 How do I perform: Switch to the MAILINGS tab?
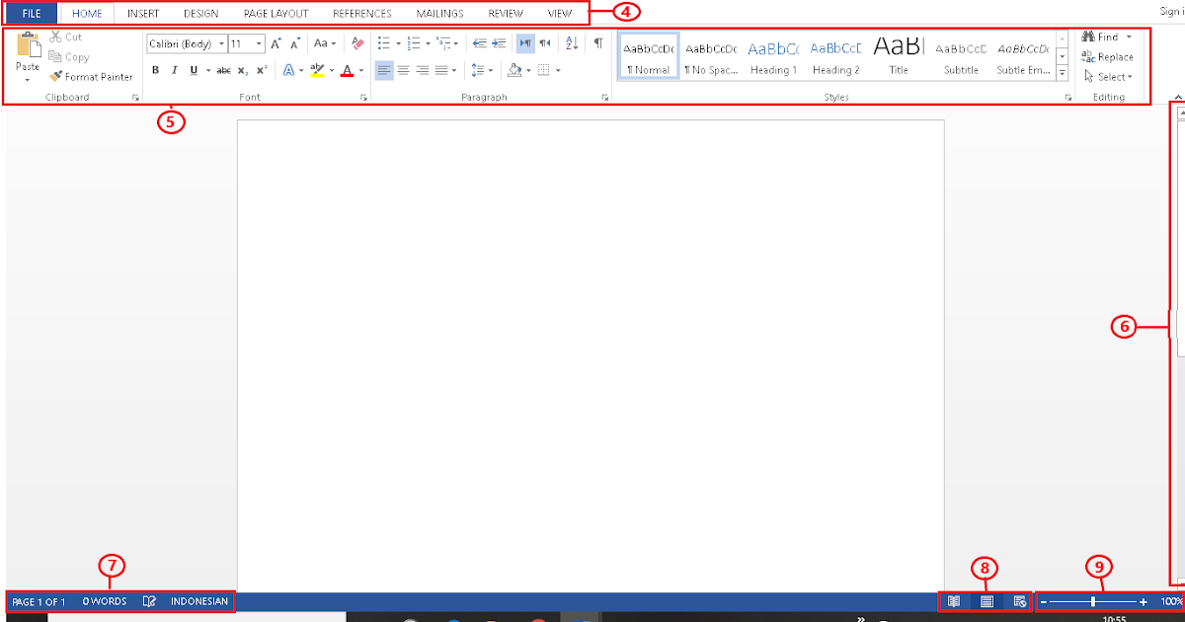coord(439,14)
